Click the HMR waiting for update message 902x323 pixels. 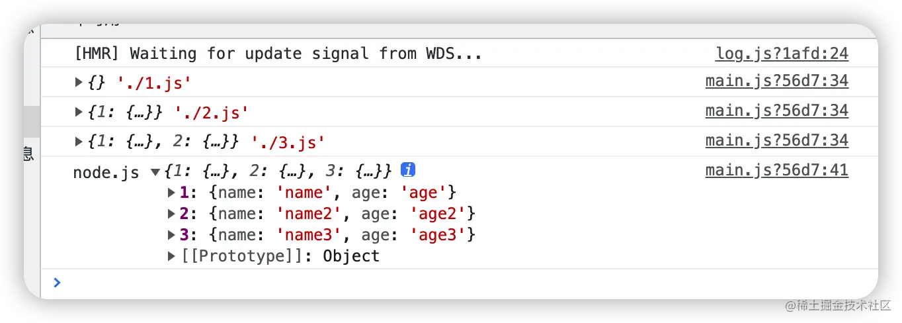278,54
